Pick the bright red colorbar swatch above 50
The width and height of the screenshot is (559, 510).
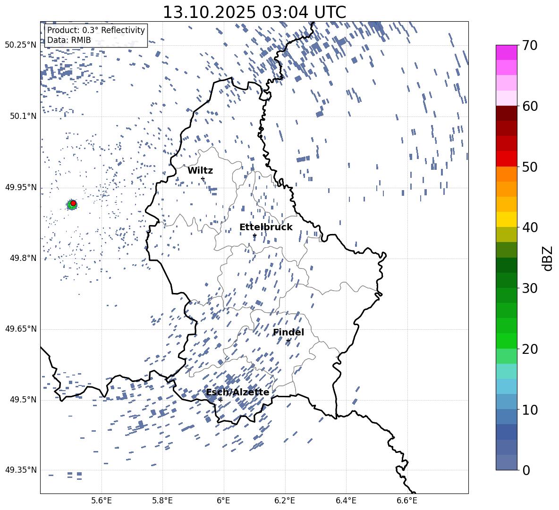click(506, 159)
